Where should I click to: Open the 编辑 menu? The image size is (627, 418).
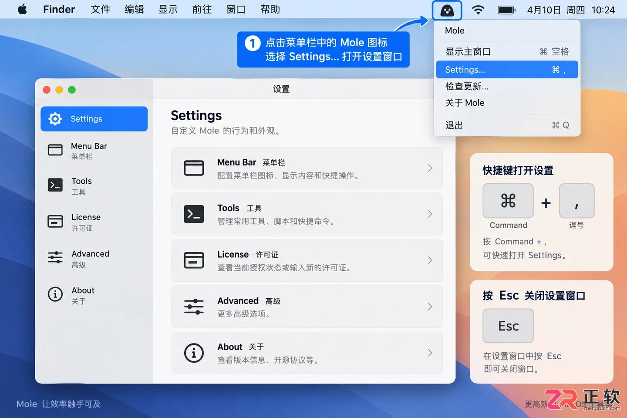pos(134,10)
